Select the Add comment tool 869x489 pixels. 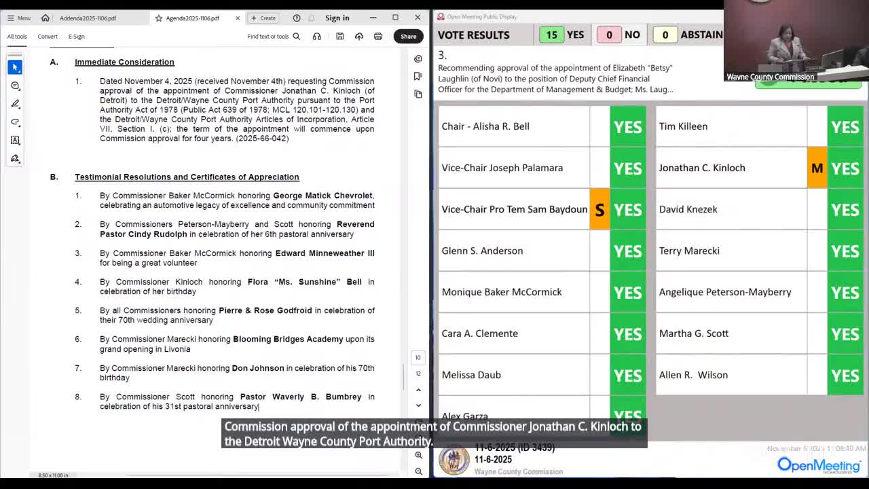(15, 86)
